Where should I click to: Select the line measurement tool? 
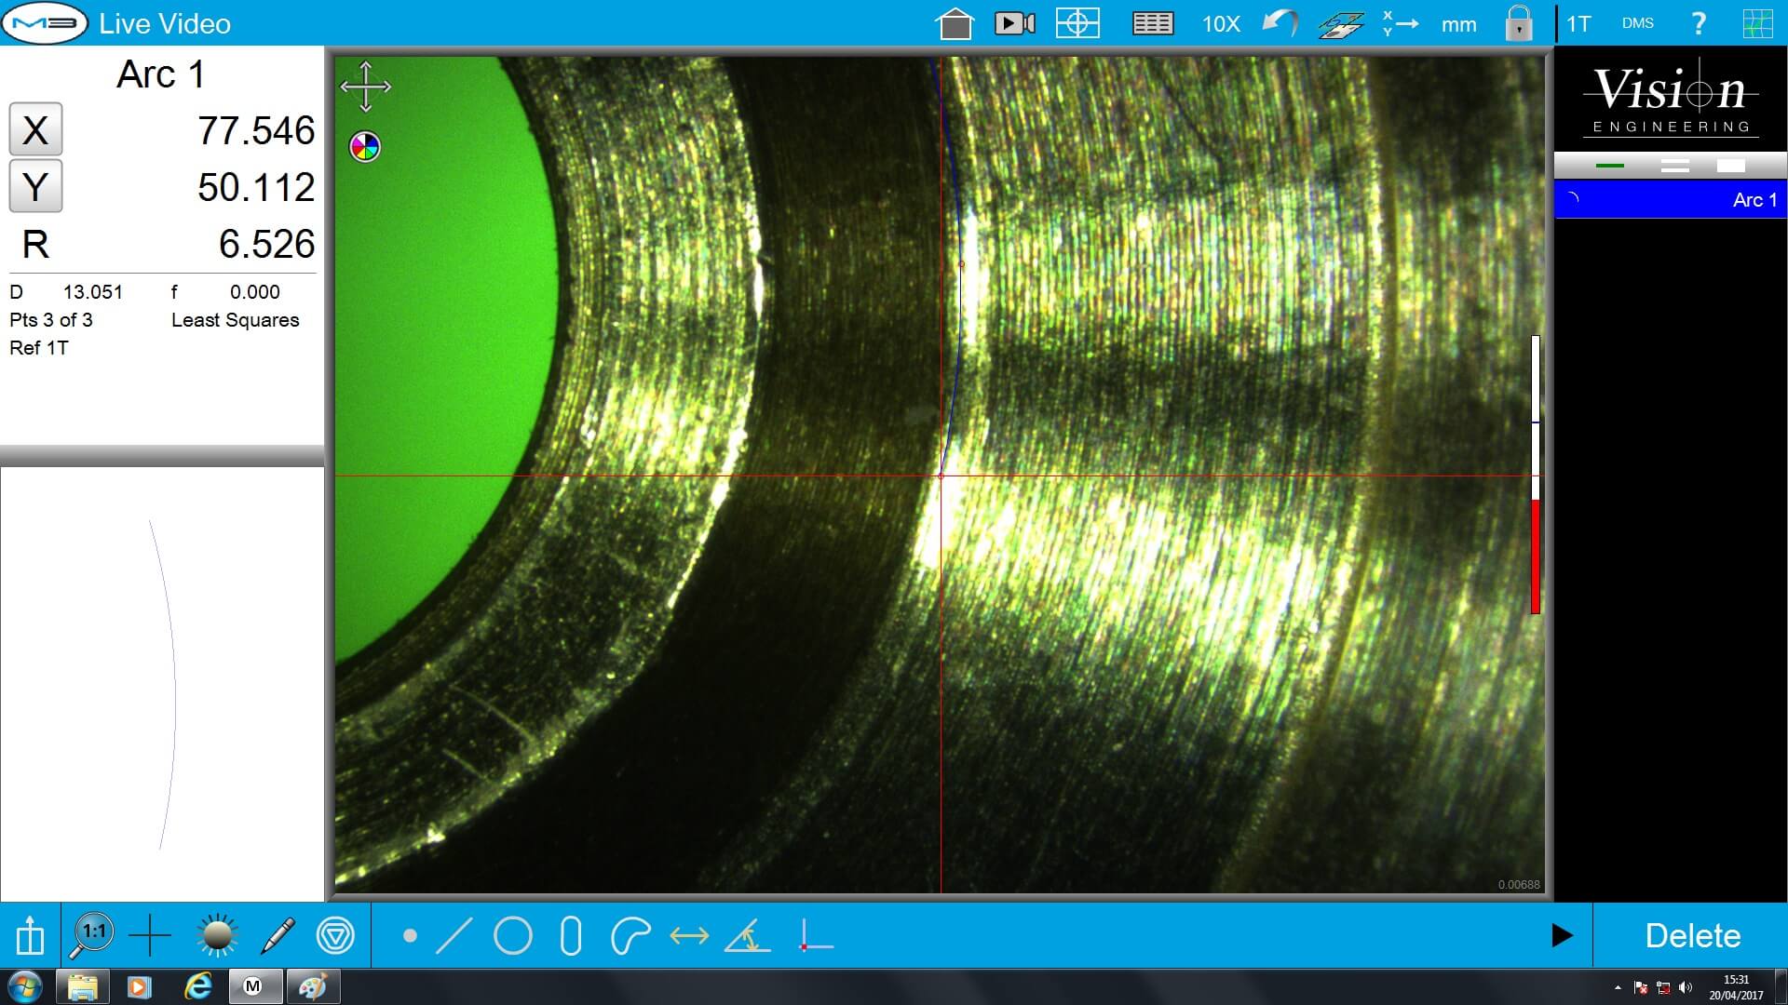click(x=454, y=937)
